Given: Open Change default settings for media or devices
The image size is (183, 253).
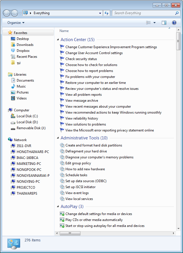Looking at the screenshot, I should 99,214.
